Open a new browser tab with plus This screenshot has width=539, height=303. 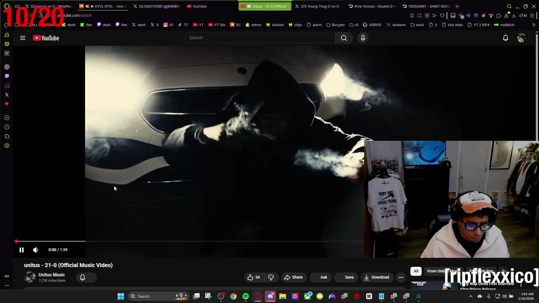457,6
